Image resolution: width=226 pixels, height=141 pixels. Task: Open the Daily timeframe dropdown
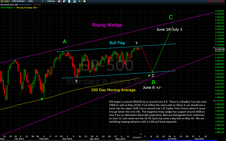(36, 1)
